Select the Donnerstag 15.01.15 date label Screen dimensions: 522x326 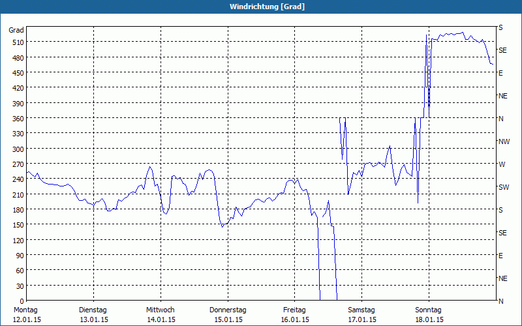point(228,315)
